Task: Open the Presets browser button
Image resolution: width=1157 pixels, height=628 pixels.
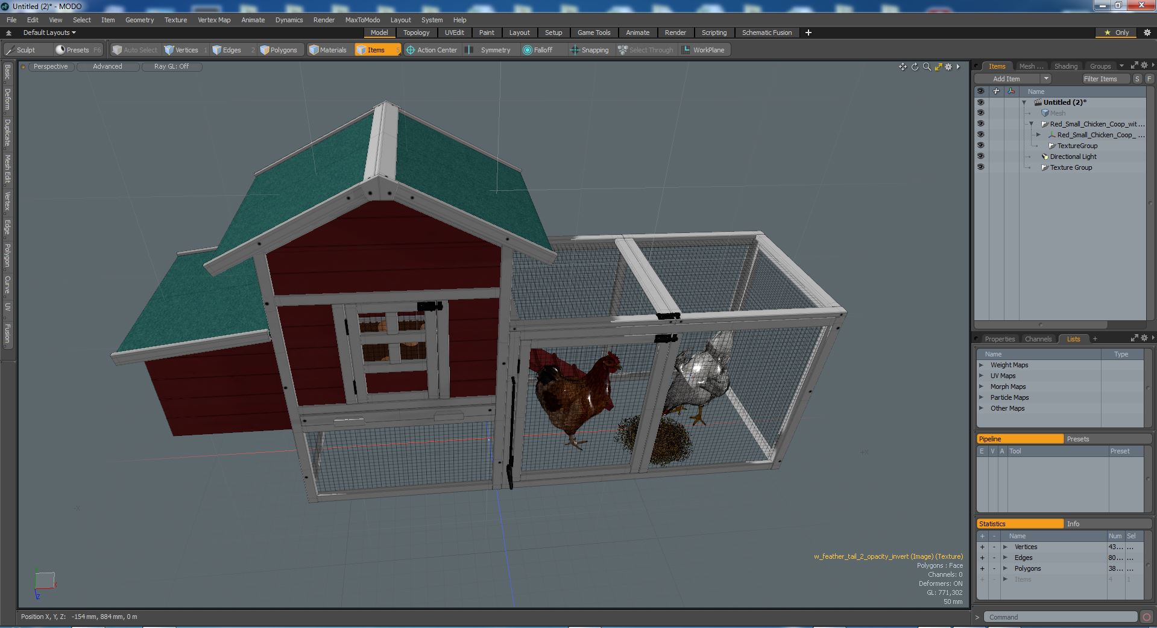Action: point(78,50)
